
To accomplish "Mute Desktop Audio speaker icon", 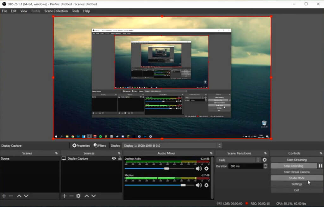I will (x=198, y=169).
